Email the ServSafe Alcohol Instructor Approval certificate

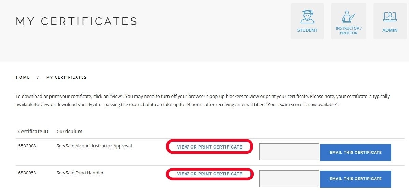coord(355,152)
